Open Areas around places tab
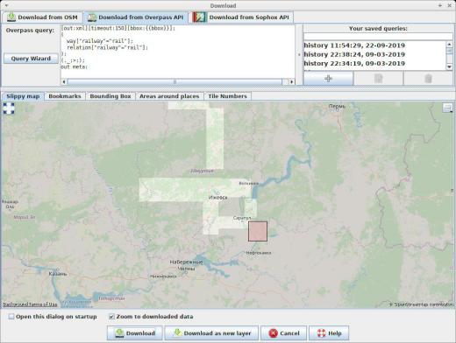The width and height of the screenshot is (456, 343). [169, 96]
